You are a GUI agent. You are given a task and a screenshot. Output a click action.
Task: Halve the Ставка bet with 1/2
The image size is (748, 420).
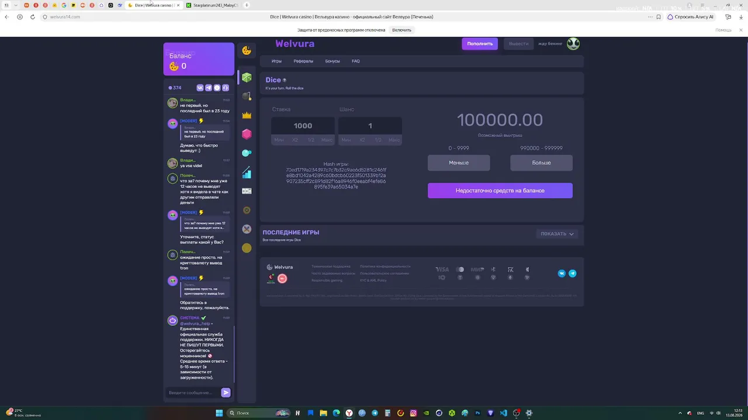pyautogui.click(x=311, y=140)
